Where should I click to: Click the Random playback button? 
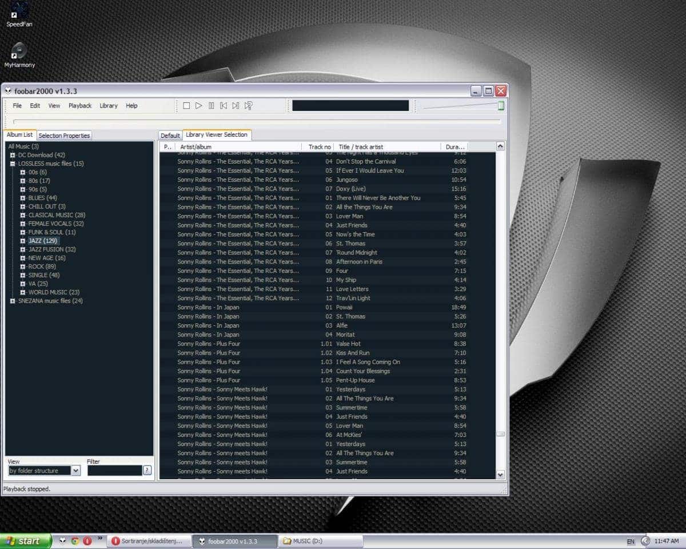point(248,106)
